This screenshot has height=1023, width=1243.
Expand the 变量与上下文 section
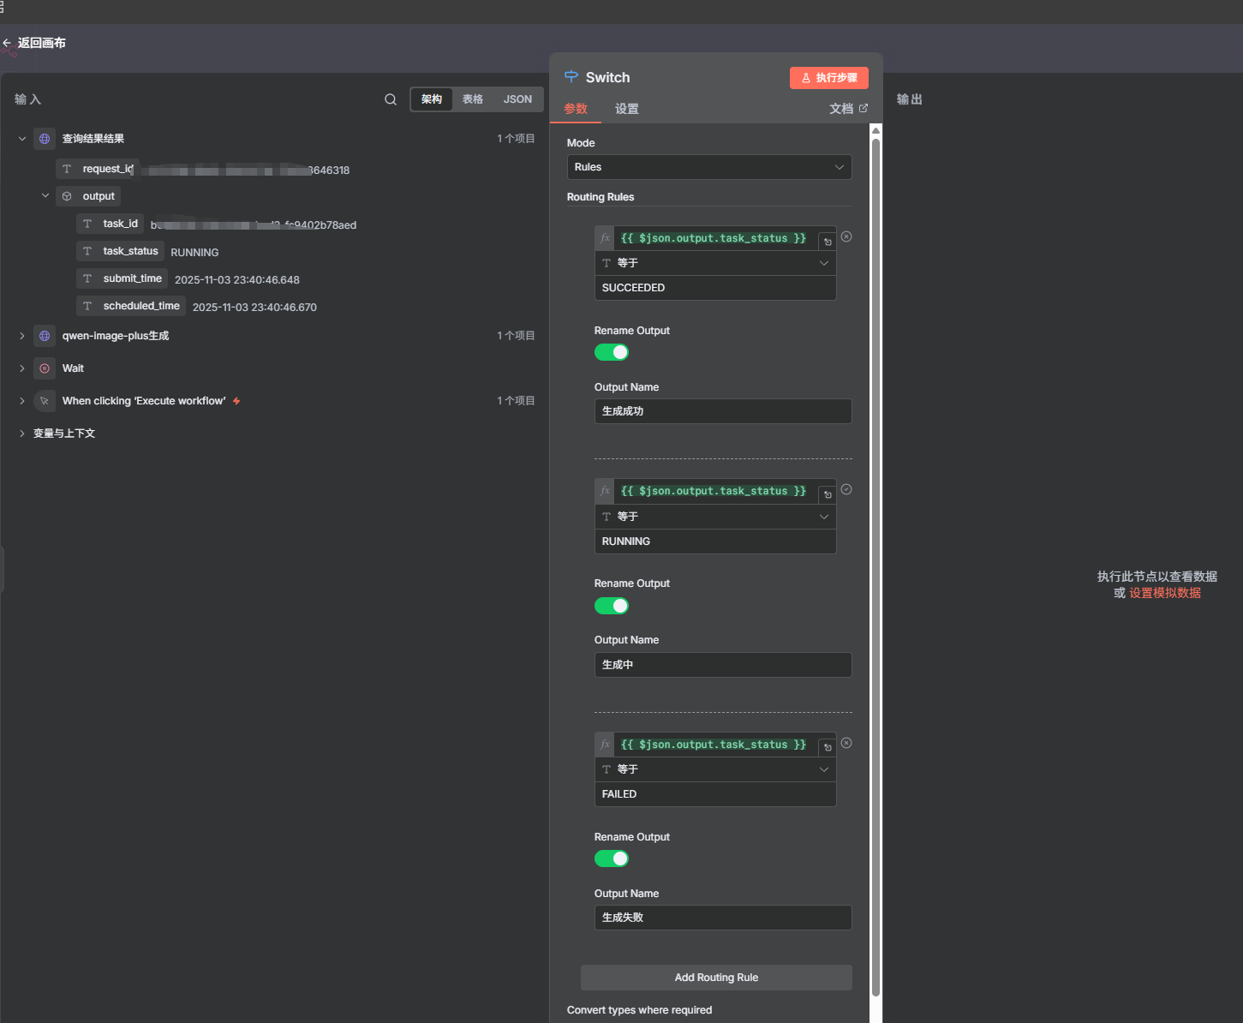(x=22, y=434)
